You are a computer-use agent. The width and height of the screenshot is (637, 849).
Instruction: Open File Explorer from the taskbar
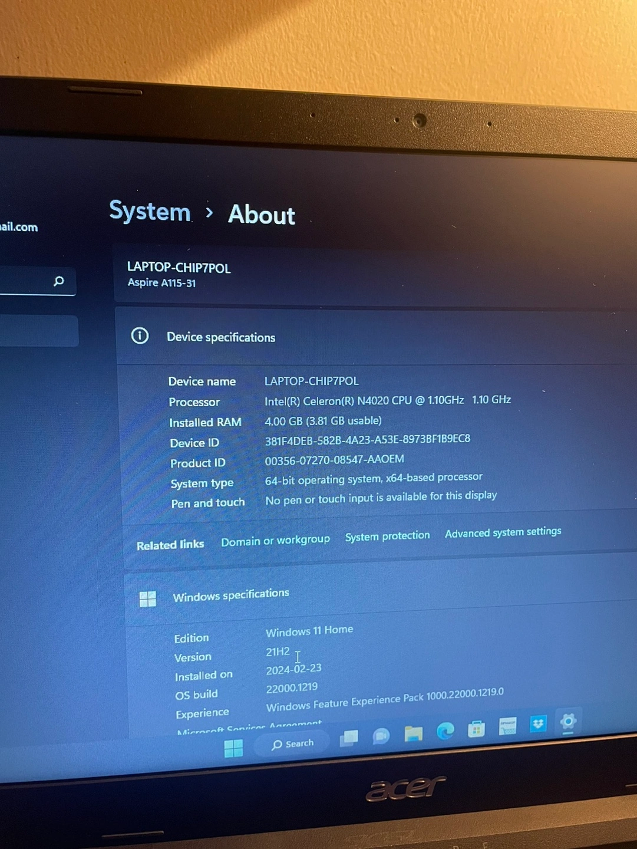pyautogui.click(x=414, y=733)
